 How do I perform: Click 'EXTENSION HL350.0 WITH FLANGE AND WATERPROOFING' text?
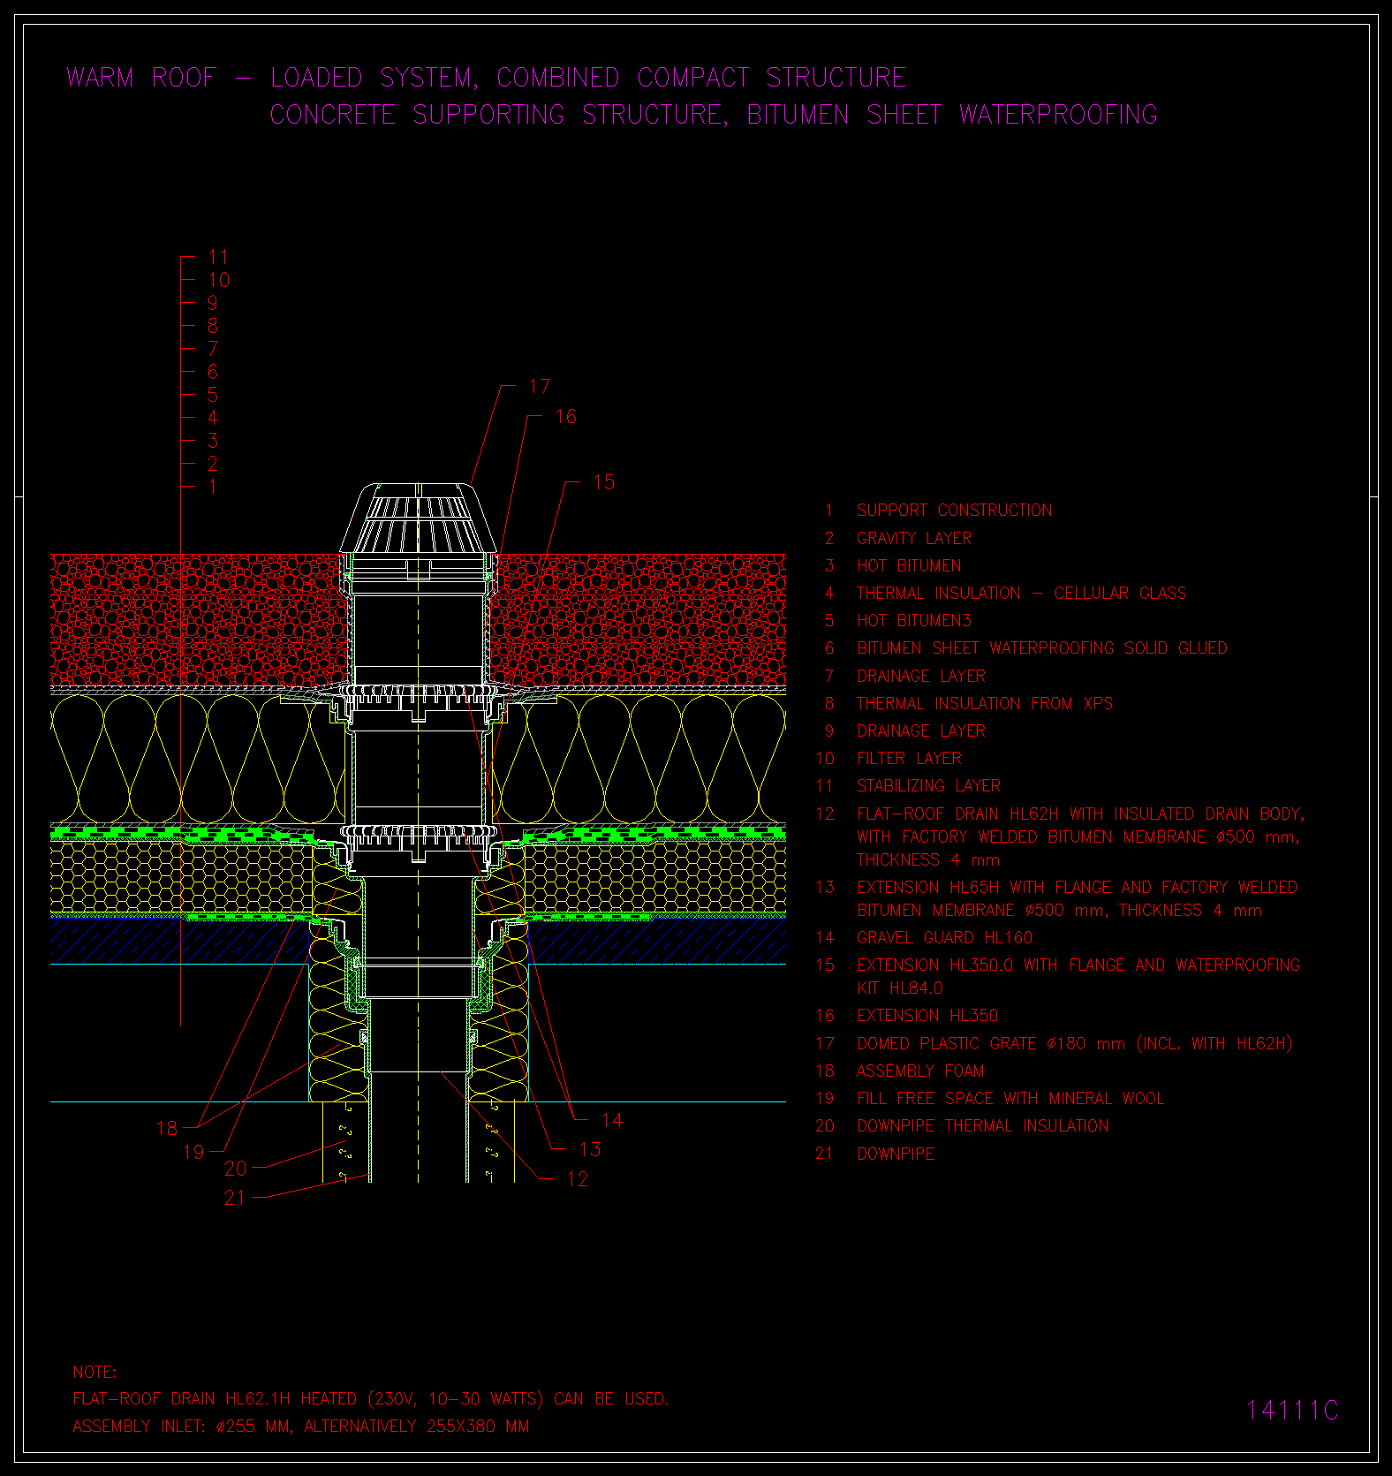pos(1078,965)
